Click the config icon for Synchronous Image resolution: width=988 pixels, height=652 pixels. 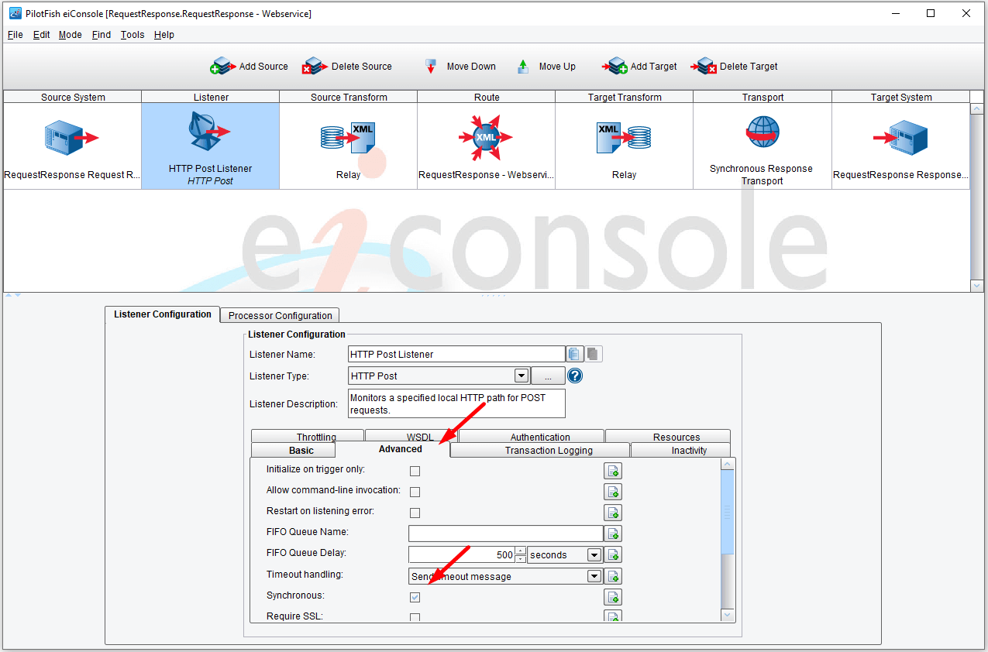coord(613,597)
